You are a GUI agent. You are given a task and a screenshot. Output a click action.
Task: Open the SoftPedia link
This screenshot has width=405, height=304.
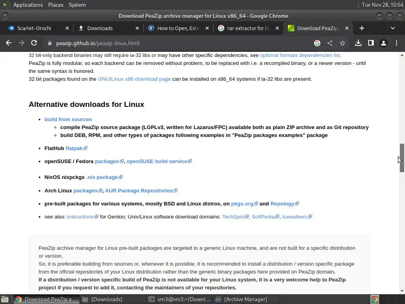[265, 217]
